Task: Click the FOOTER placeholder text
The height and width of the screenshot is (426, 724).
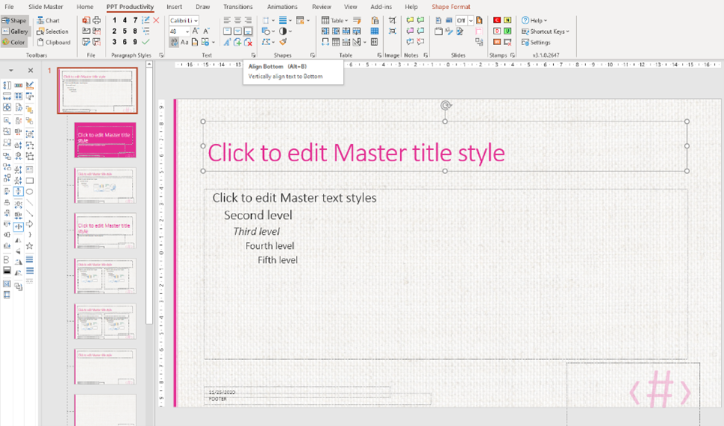Action: pos(217,399)
